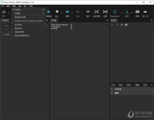Viewport: 154px width, 120px height.
Task: Select Prepare scene for realistic materials
Action: point(29,21)
